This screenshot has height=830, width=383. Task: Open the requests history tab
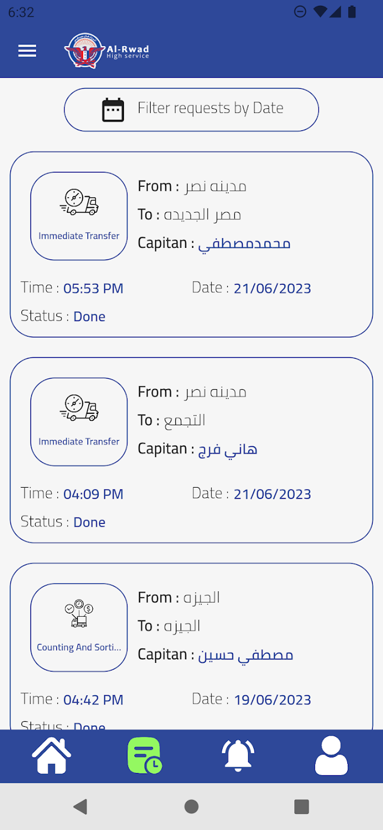pyautogui.click(x=145, y=756)
